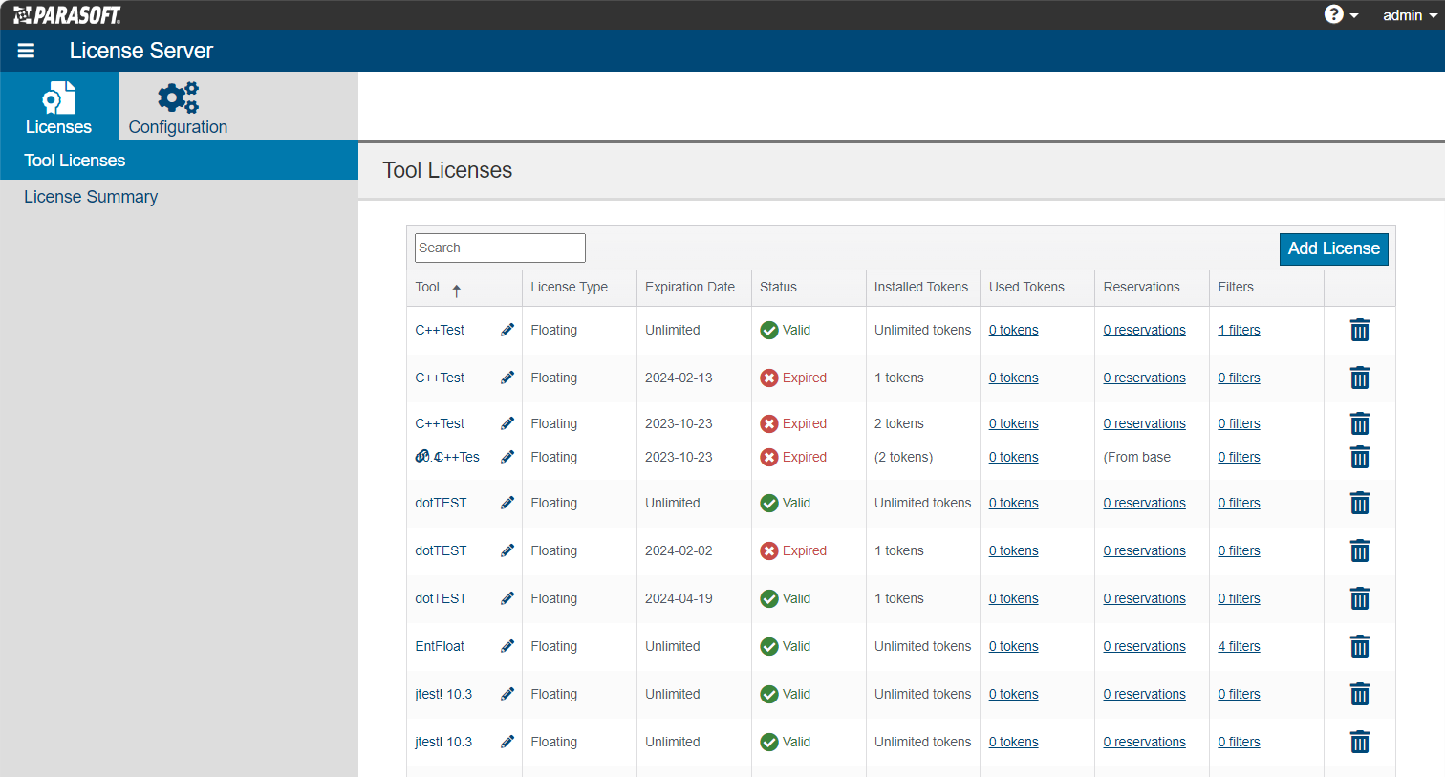Screen dimensions: 1445x777
Task: View 0 reservations for dotTEST expiring 2024-02-02
Action: pyautogui.click(x=1144, y=550)
